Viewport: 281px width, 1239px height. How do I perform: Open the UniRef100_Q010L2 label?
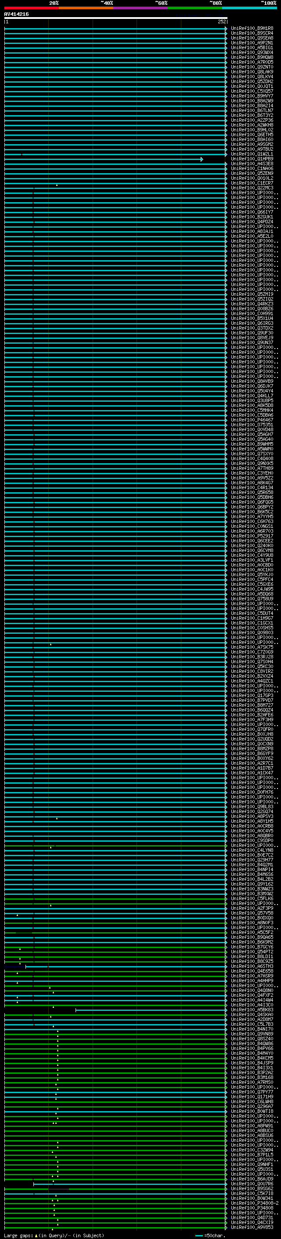252,178
